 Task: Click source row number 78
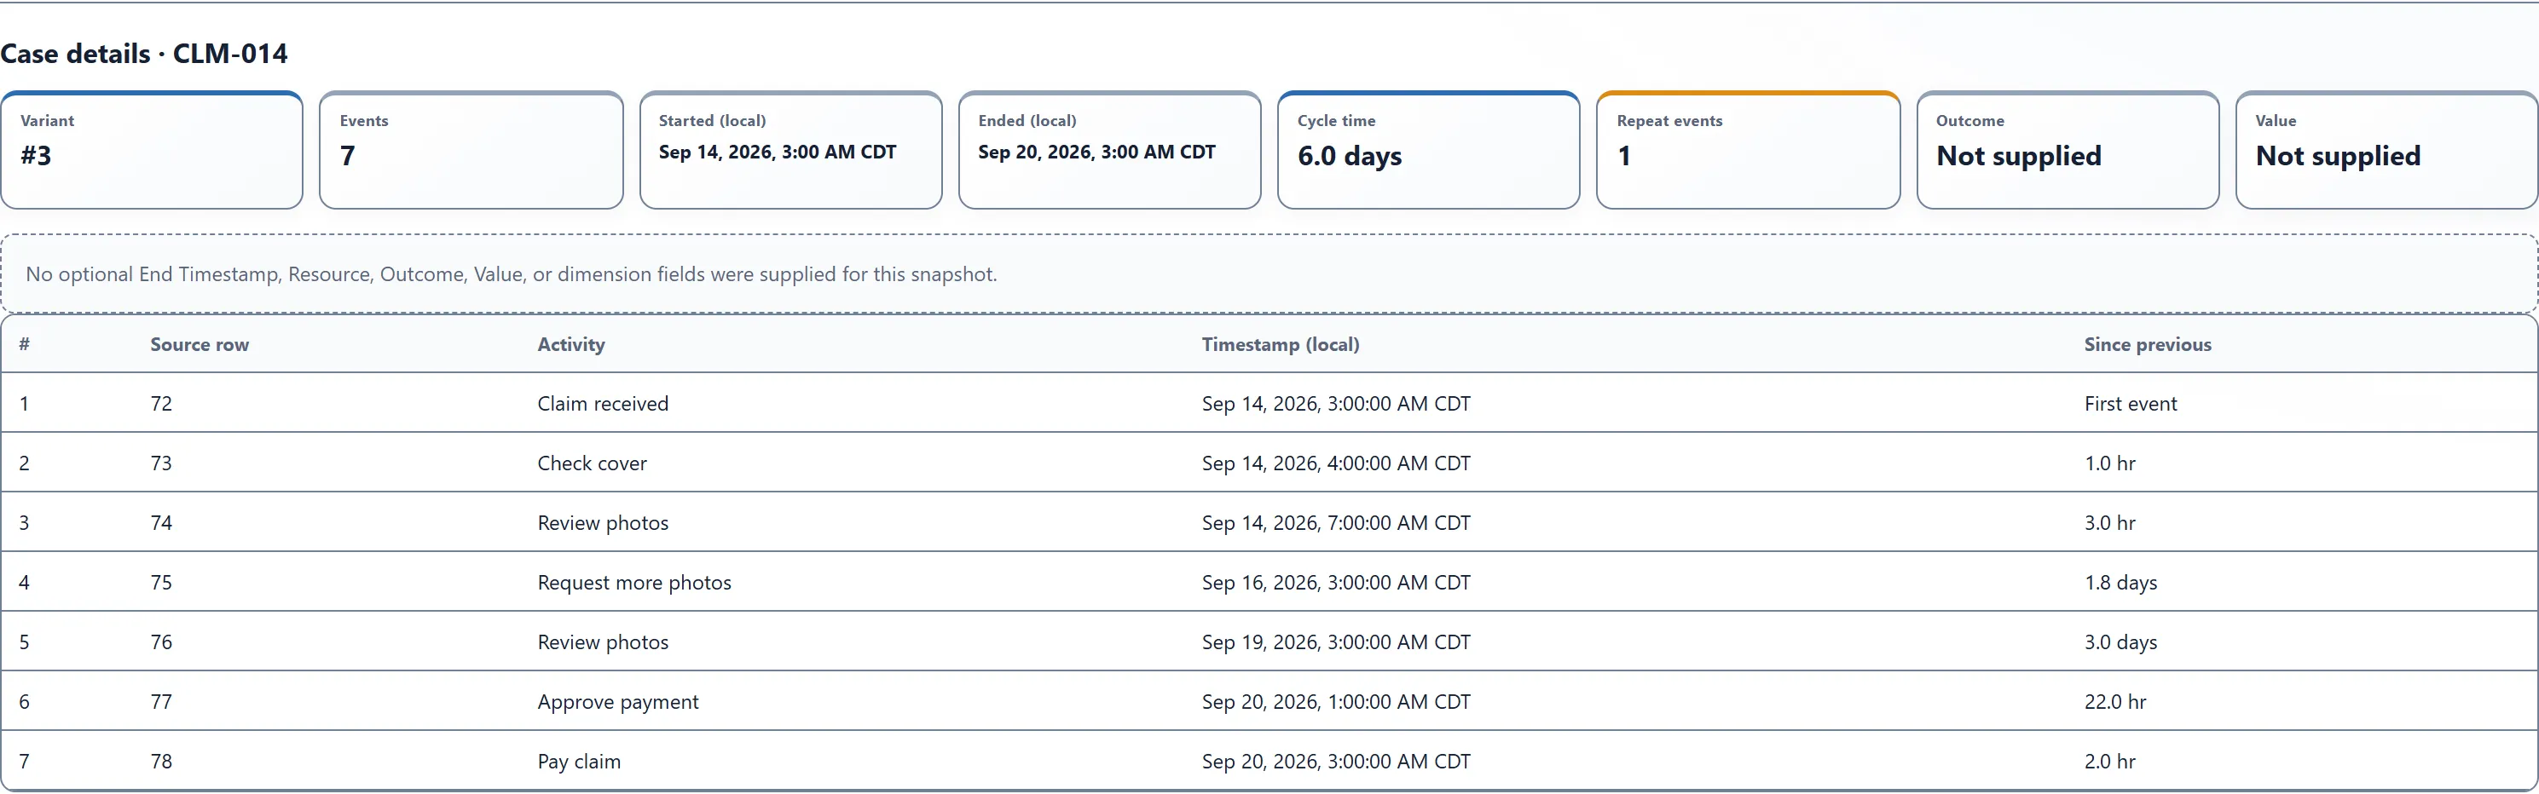coord(160,762)
